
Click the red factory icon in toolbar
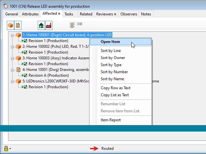tap(49, 25)
